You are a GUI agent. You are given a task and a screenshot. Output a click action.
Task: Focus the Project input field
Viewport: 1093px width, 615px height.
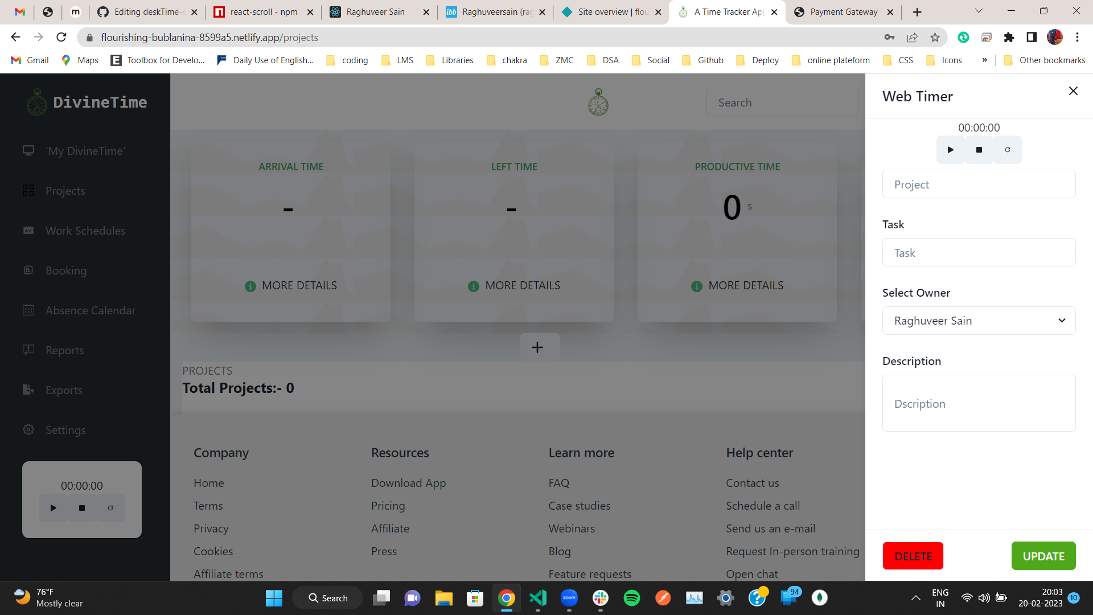click(979, 184)
